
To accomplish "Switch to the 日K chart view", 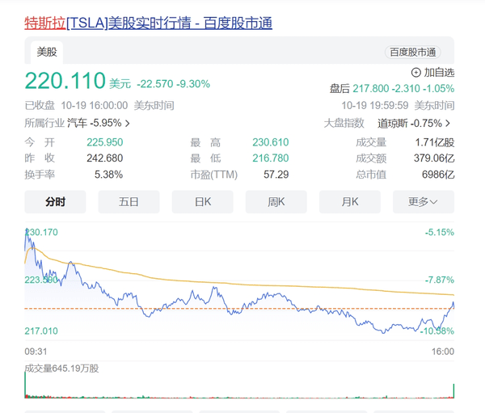I will coord(202,202).
